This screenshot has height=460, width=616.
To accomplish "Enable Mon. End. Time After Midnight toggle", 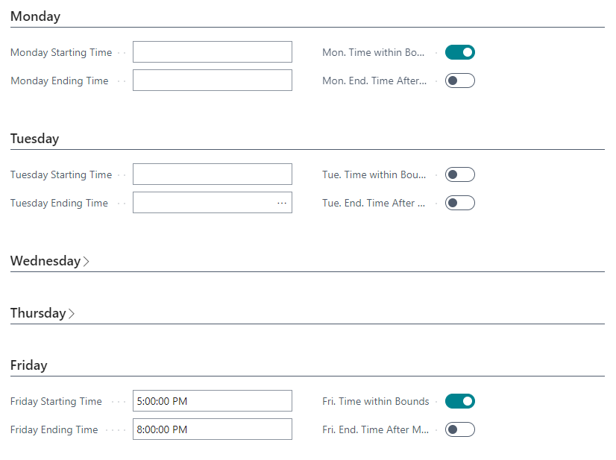I will click(x=459, y=81).
